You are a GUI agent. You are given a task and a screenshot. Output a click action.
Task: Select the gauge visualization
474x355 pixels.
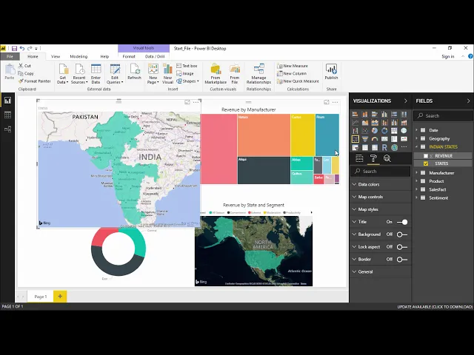(375, 139)
